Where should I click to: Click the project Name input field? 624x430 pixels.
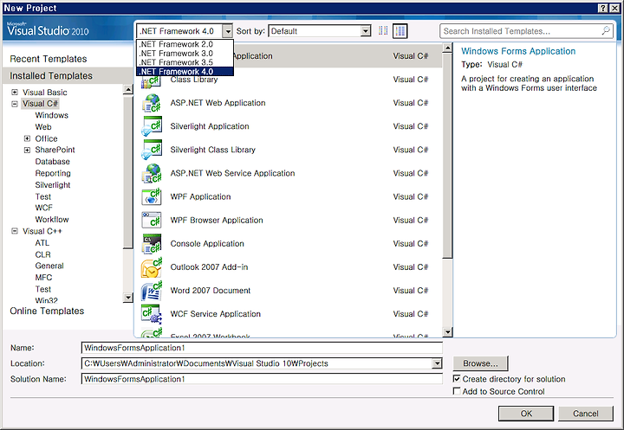coord(262,348)
